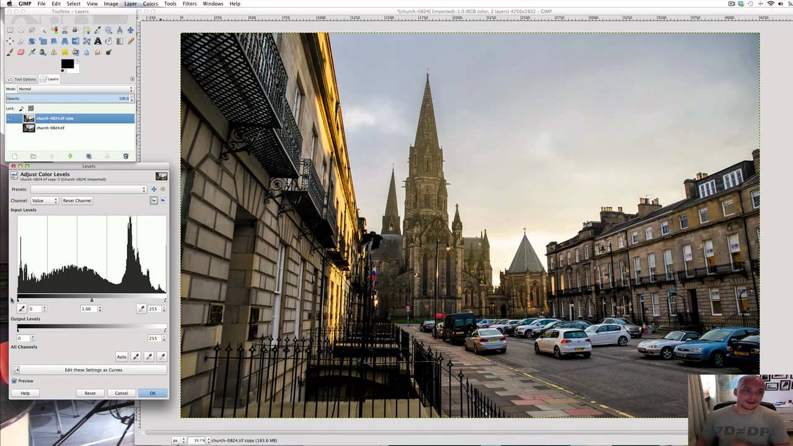
Task: Click the output high 255 stepper
Action: click(164, 338)
